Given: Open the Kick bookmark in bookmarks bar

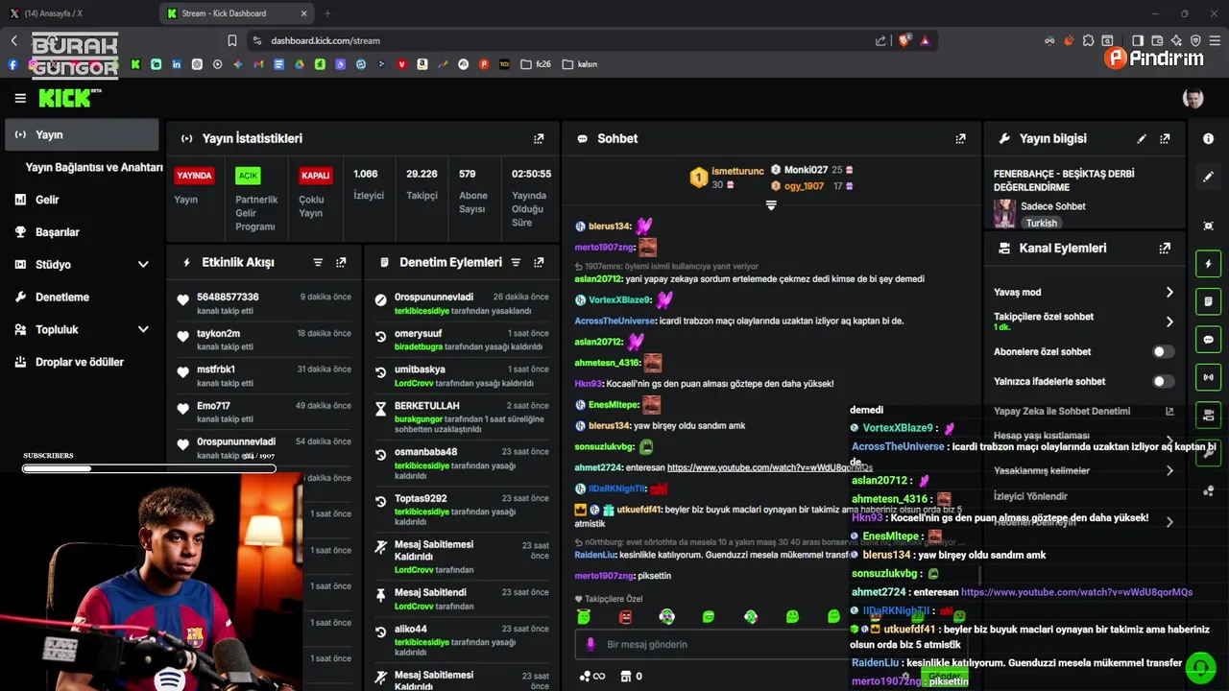Looking at the screenshot, I should point(135,64).
